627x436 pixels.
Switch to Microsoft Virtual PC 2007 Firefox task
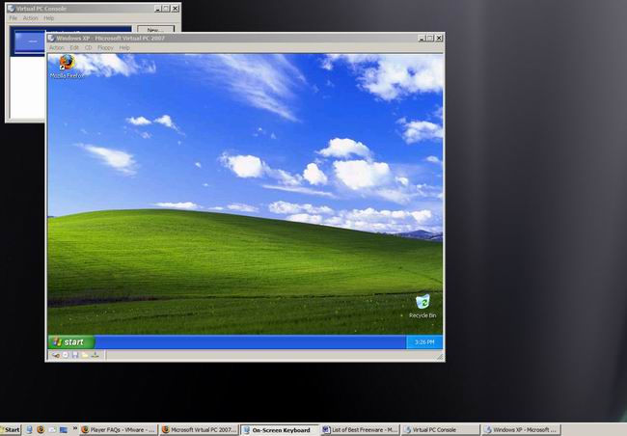tap(200, 430)
